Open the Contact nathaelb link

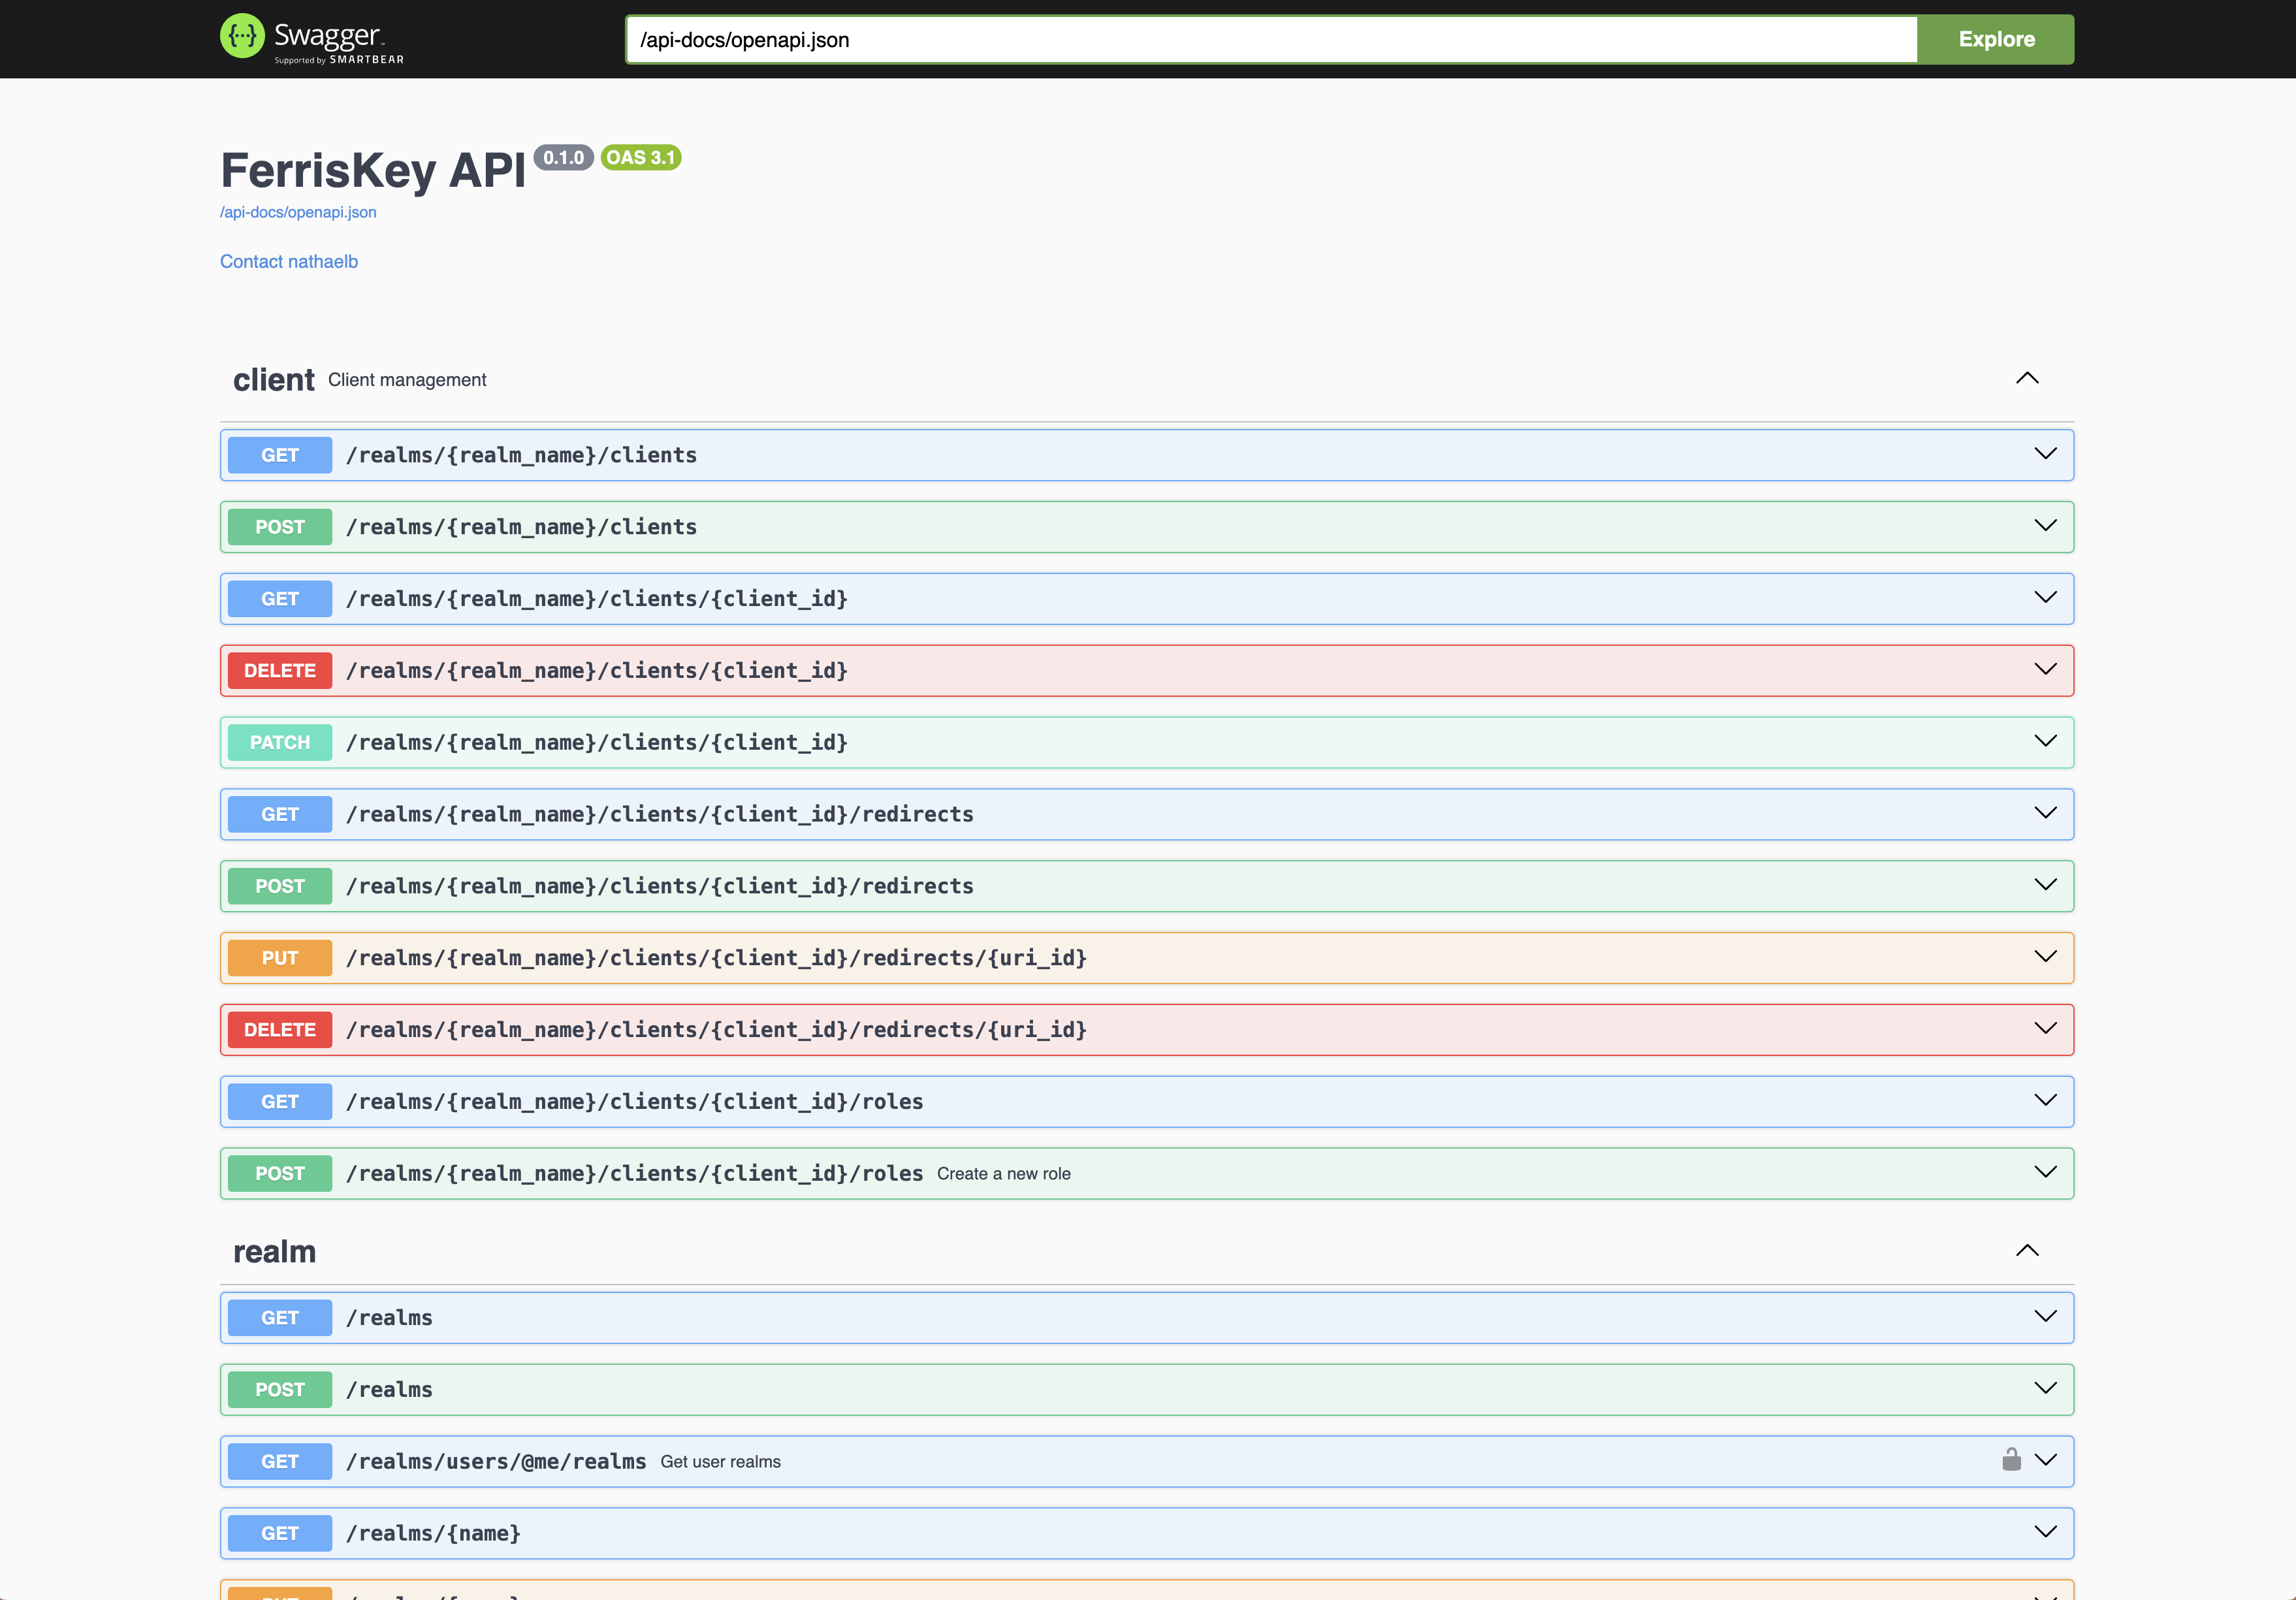click(289, 261)
